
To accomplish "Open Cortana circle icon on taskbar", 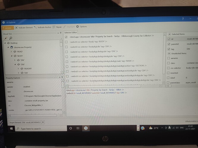I will (71, 128).
